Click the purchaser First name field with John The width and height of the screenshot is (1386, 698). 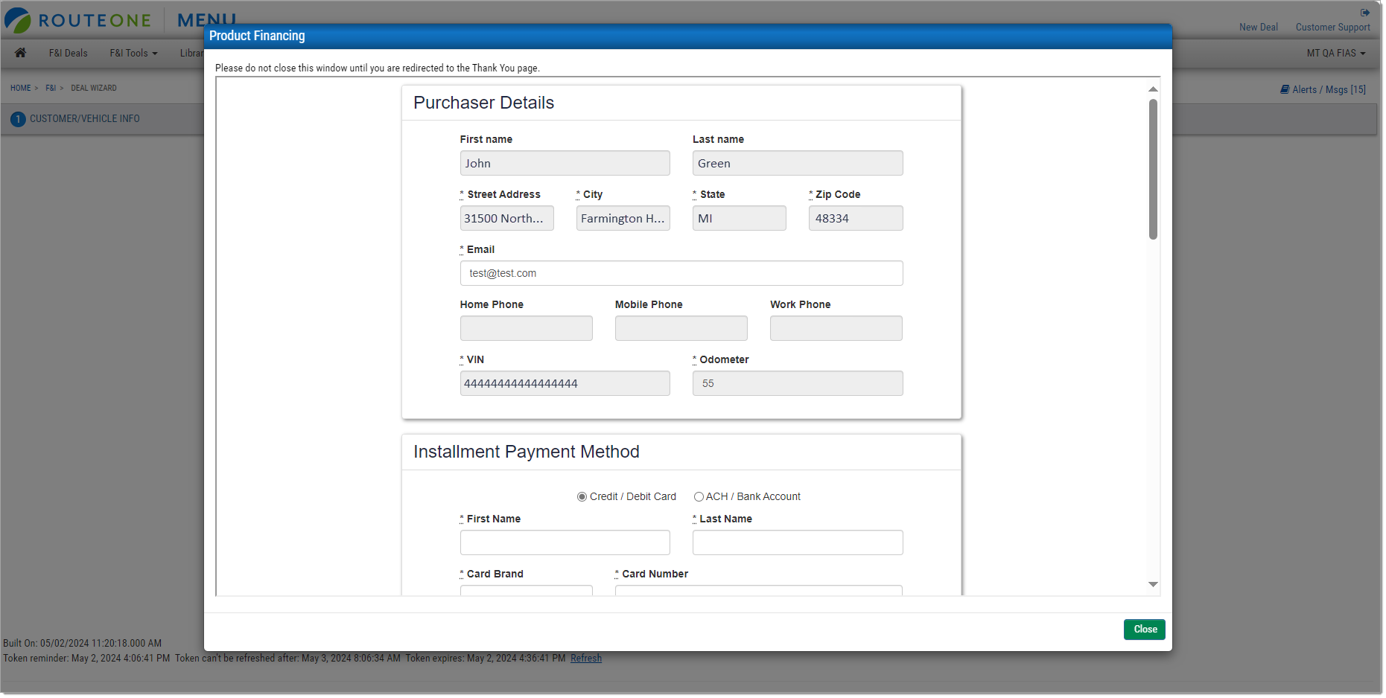(x=565, y=164)
